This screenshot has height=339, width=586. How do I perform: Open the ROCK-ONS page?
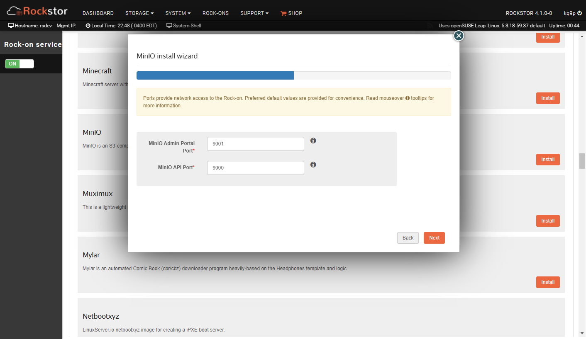pyautogui.click(x=215, y=13)
